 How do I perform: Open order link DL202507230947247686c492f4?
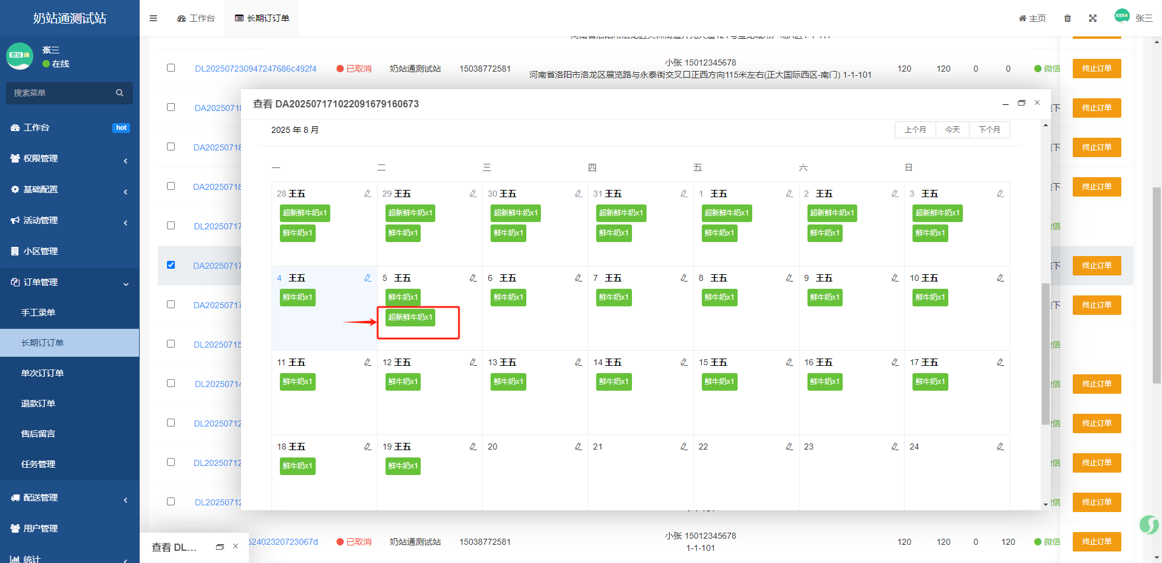[x=255, y=69]
